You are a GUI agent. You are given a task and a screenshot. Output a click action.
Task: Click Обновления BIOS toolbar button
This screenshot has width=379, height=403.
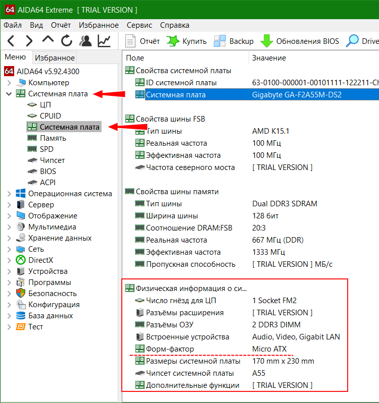point(300,41)
